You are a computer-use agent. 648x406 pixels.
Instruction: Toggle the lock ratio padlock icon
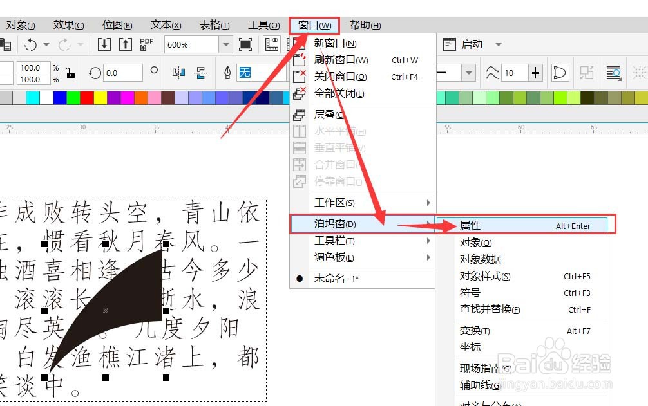coord(71,73)
